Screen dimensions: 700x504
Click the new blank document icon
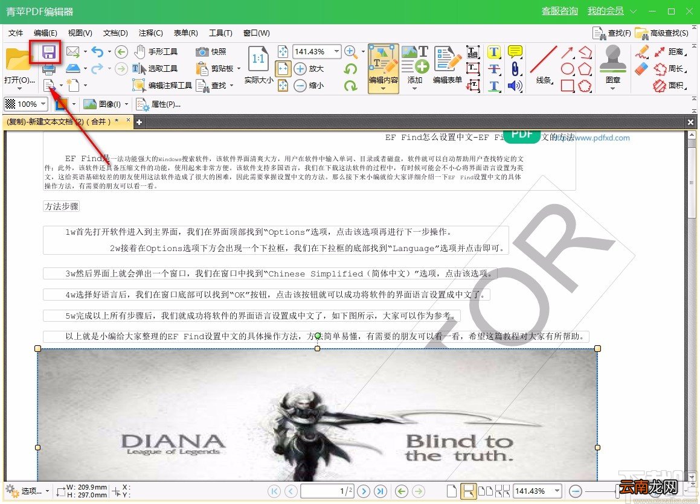[x=72, y=85]
